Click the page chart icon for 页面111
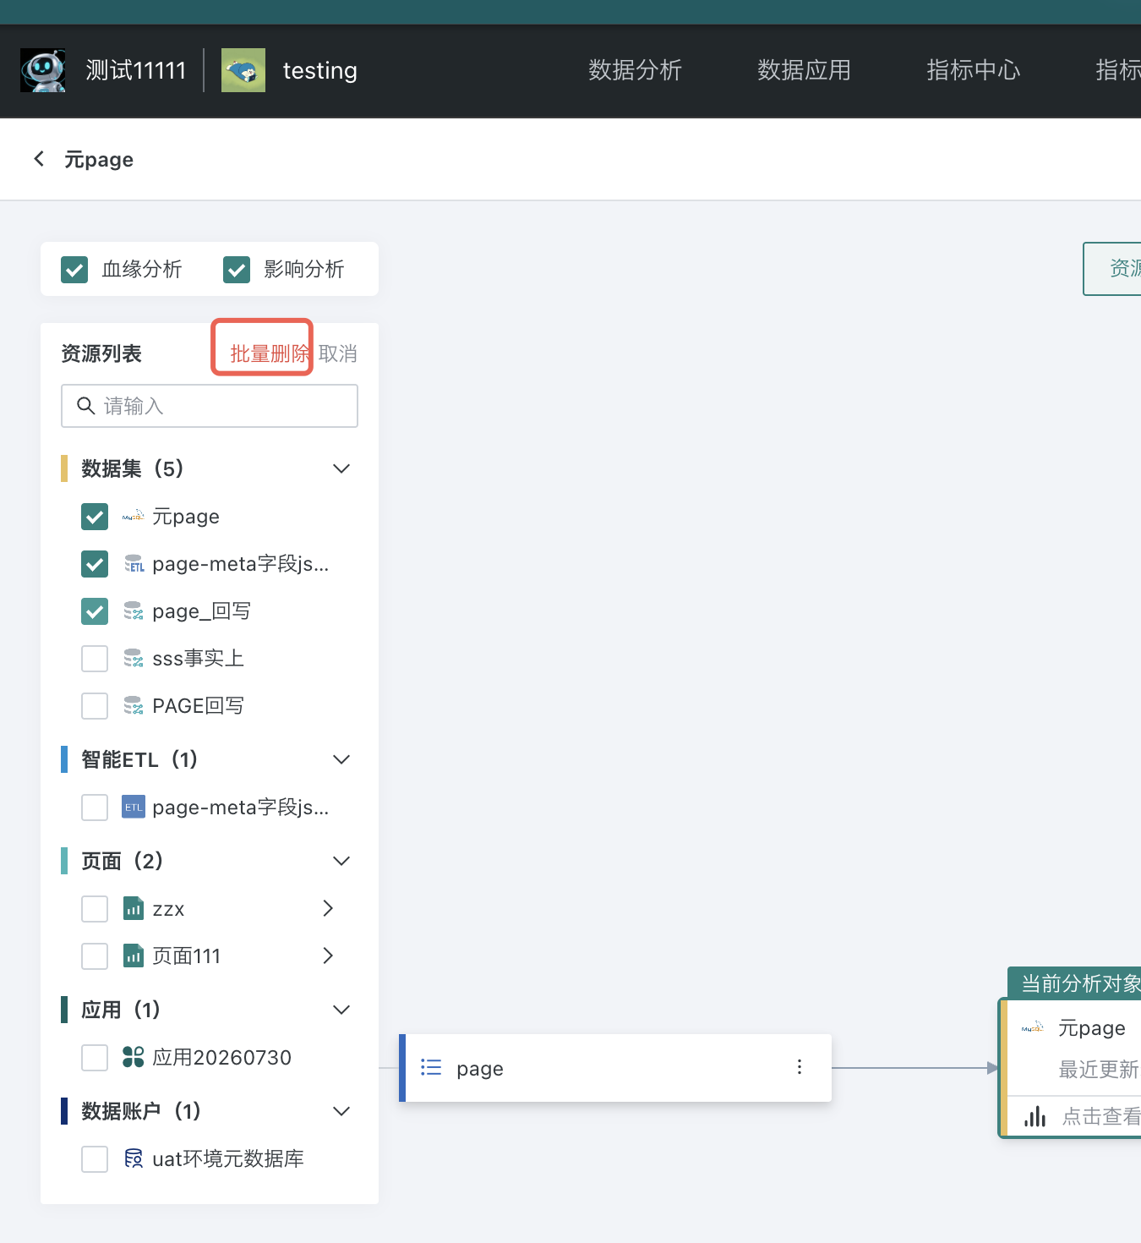The image size is (1141, 1243). coord(134,956)
